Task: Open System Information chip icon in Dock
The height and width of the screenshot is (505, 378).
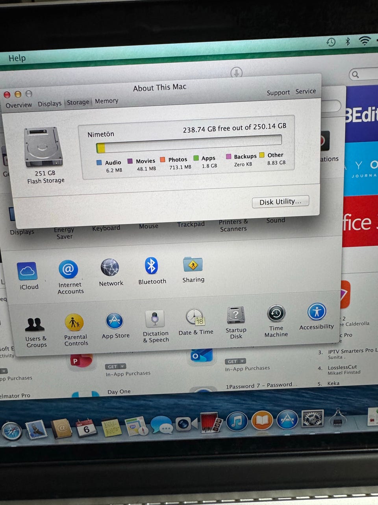Action: [x=338, y=417]
